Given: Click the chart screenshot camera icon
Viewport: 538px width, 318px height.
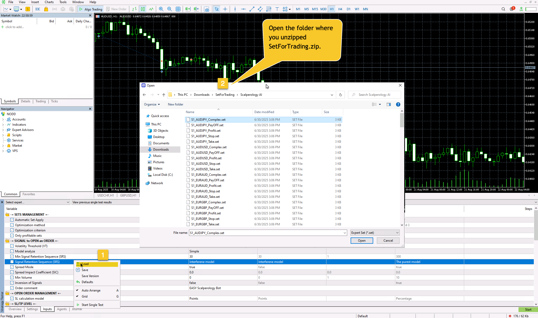Looking at the screenshot, I should click(207, 9).
